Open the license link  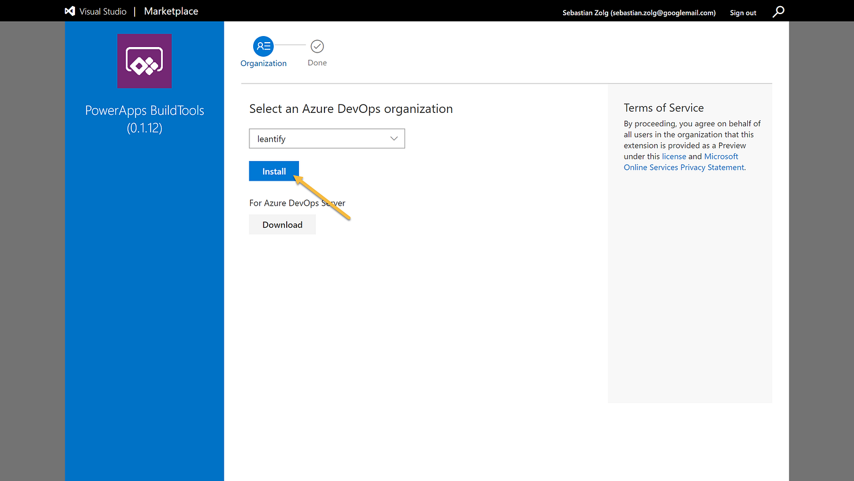click(674, 156)
